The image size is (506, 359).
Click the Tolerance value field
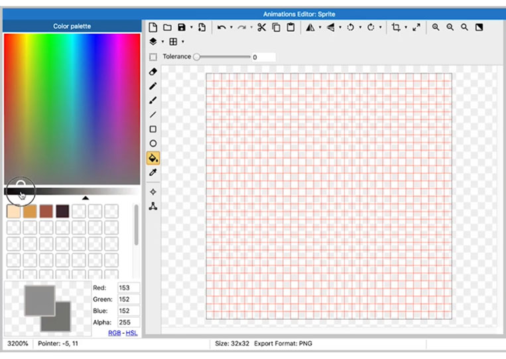[x=264, y=57]
